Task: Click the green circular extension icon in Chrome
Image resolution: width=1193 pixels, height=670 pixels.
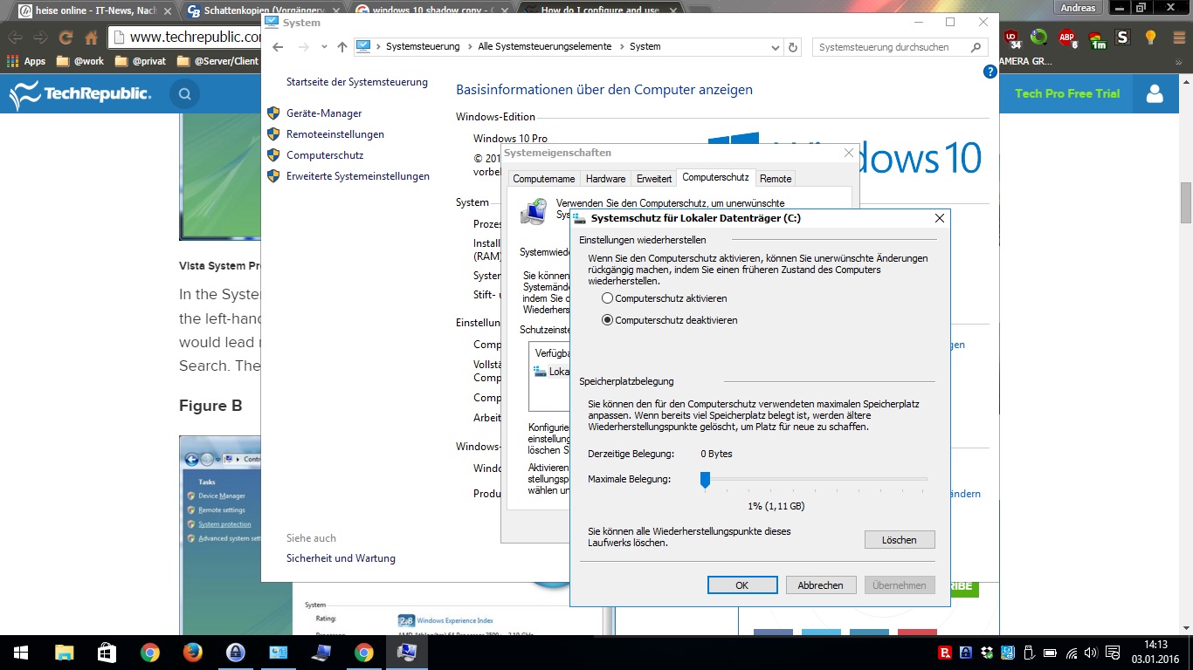Action: (x=1038, y=38)
